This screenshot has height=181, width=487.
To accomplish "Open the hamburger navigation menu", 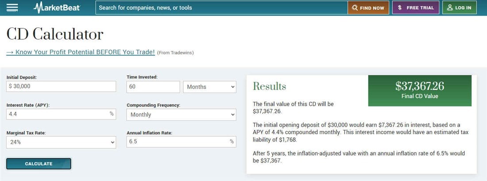I will [12, 8].
